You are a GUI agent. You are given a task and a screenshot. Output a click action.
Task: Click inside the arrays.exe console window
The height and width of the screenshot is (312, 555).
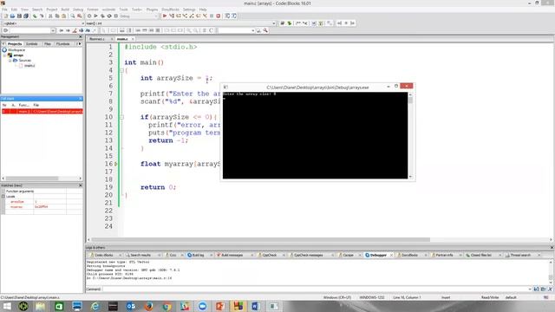[x=315, y=136]
